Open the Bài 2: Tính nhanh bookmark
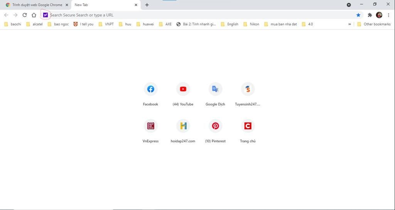 tap(196, 24)
